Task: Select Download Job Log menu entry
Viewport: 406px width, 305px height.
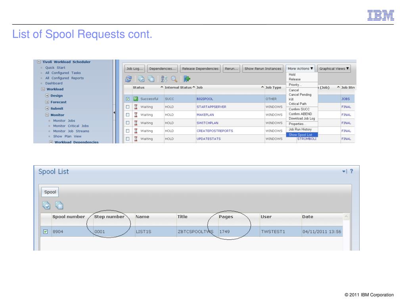Action: [x=302, y=118]
